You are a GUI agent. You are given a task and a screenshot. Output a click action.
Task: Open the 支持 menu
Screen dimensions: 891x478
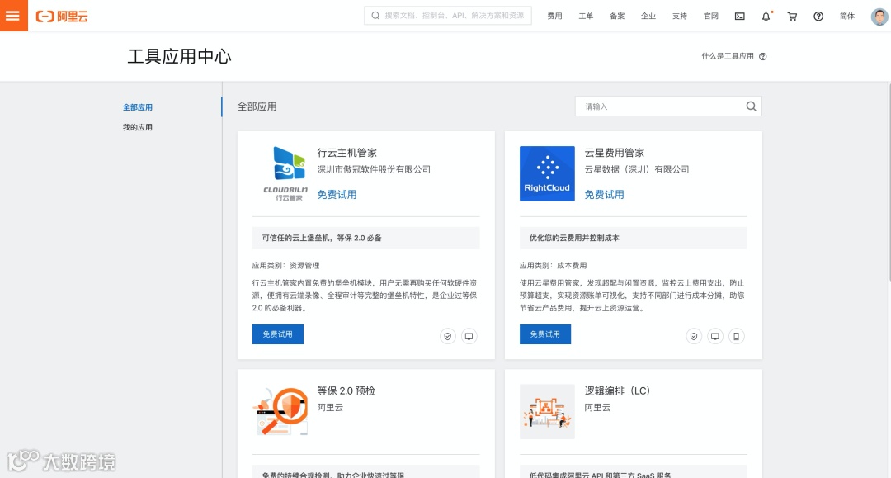(680, 16)
